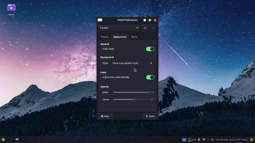Maximize Panel Preferences with the green button
The image size is (255, 143).
tap(150, 20)
